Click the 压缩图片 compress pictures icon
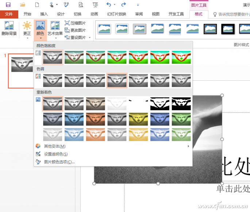The height and width of the screenshot is (212, 250). point(67,23)
